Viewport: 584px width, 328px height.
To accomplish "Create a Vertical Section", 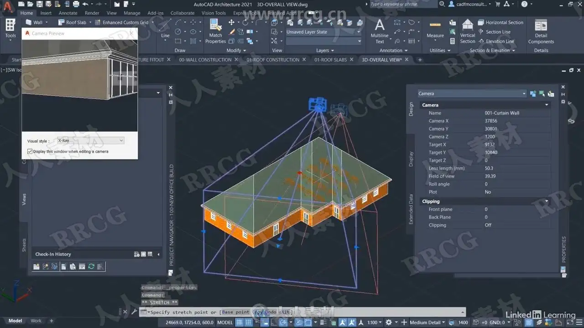I will click(x=468, y=31).
